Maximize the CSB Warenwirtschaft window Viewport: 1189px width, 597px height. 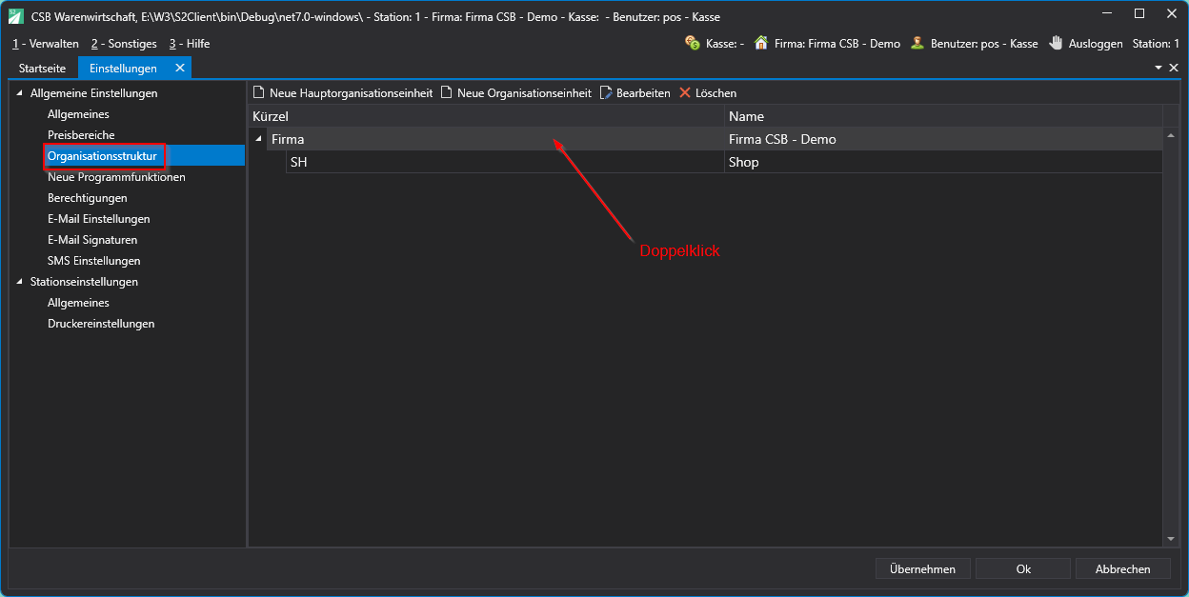tap(1139, 13)
